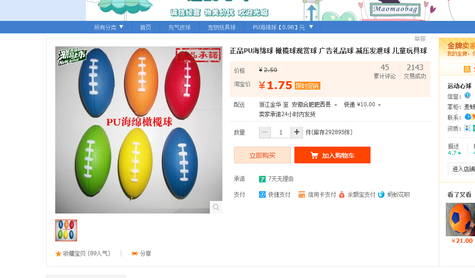The image size is (475, 278).
Task: Click the 7天无理由 promise icon
Action: (x=262, y=179)
